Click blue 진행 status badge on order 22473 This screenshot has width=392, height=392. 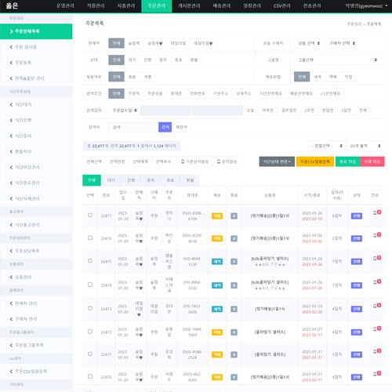[x=357, y=309]
